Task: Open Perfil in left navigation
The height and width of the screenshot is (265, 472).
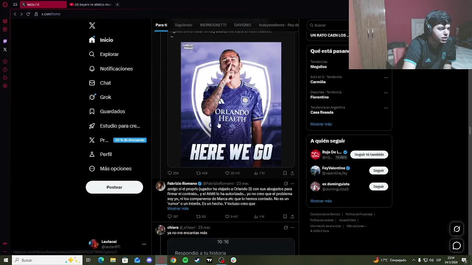Action: (100, 154)
